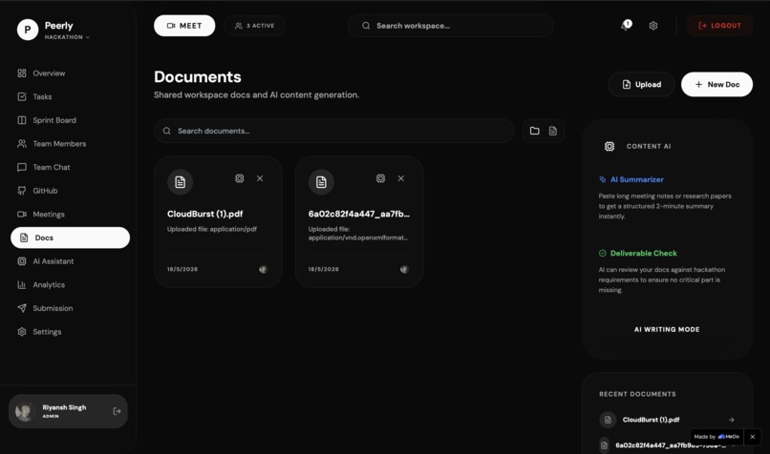Click CloudBurst (1).pdf file icon
Image resolution: width=770 pixels, height=454 pixels.
coord(180,182)
